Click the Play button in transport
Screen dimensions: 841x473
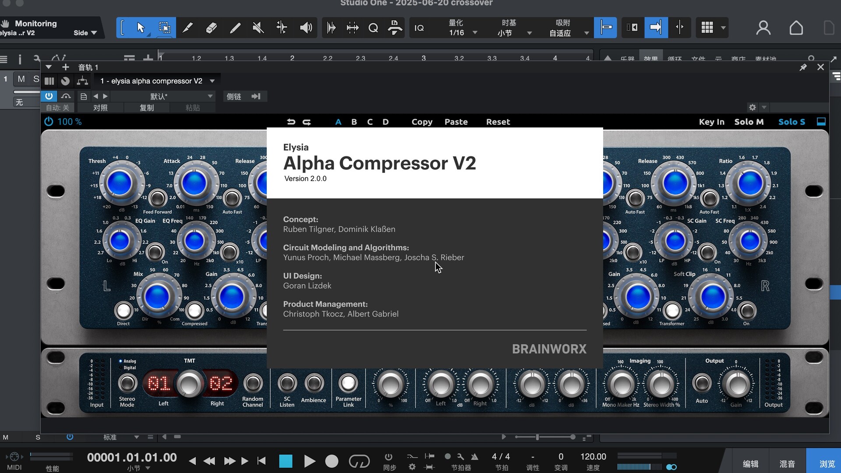[309, 461]
